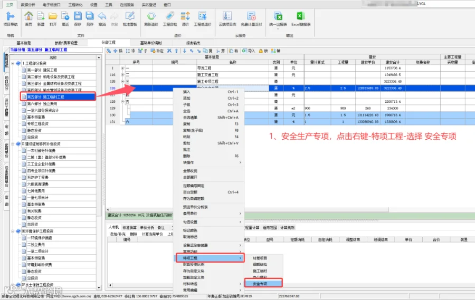
Task: Collapse the Ⅱ建设征地移民补偿投资 tree node
Action: pos(13,144)
